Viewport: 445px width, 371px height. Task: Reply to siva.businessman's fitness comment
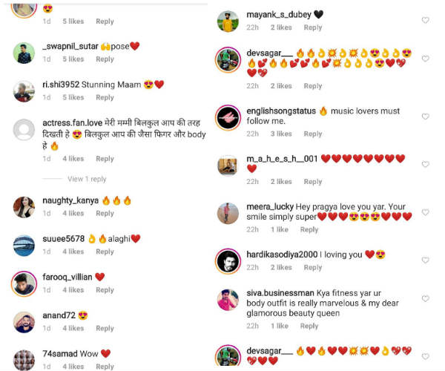[x=309, y=326]
